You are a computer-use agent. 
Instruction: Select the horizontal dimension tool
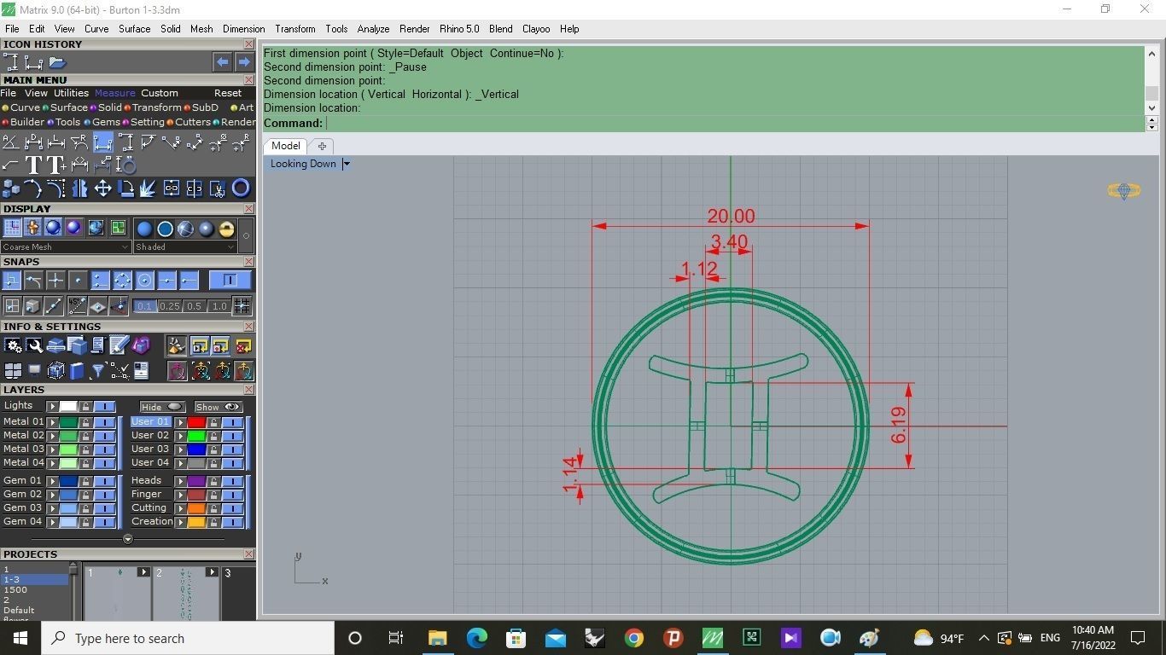pyautogui.click(x=103, y=142)
